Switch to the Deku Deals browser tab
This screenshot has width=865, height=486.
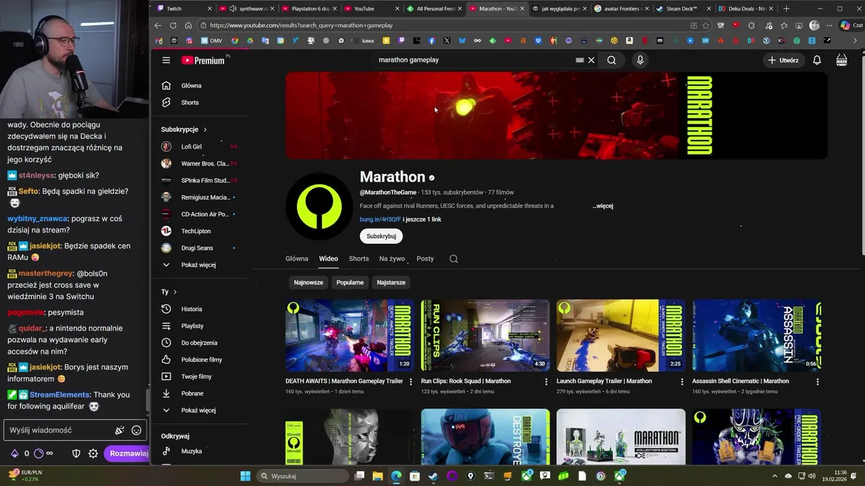(x=746, y=9)
